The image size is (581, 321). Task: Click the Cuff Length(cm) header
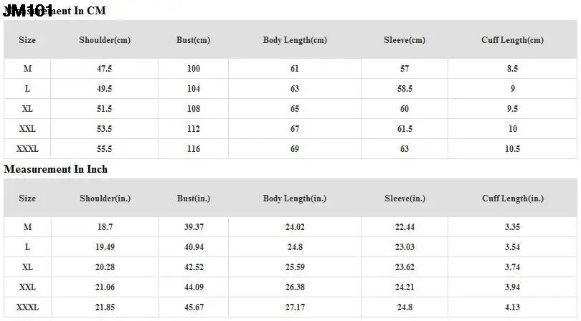pyautogui.click(x=512, y=40)
